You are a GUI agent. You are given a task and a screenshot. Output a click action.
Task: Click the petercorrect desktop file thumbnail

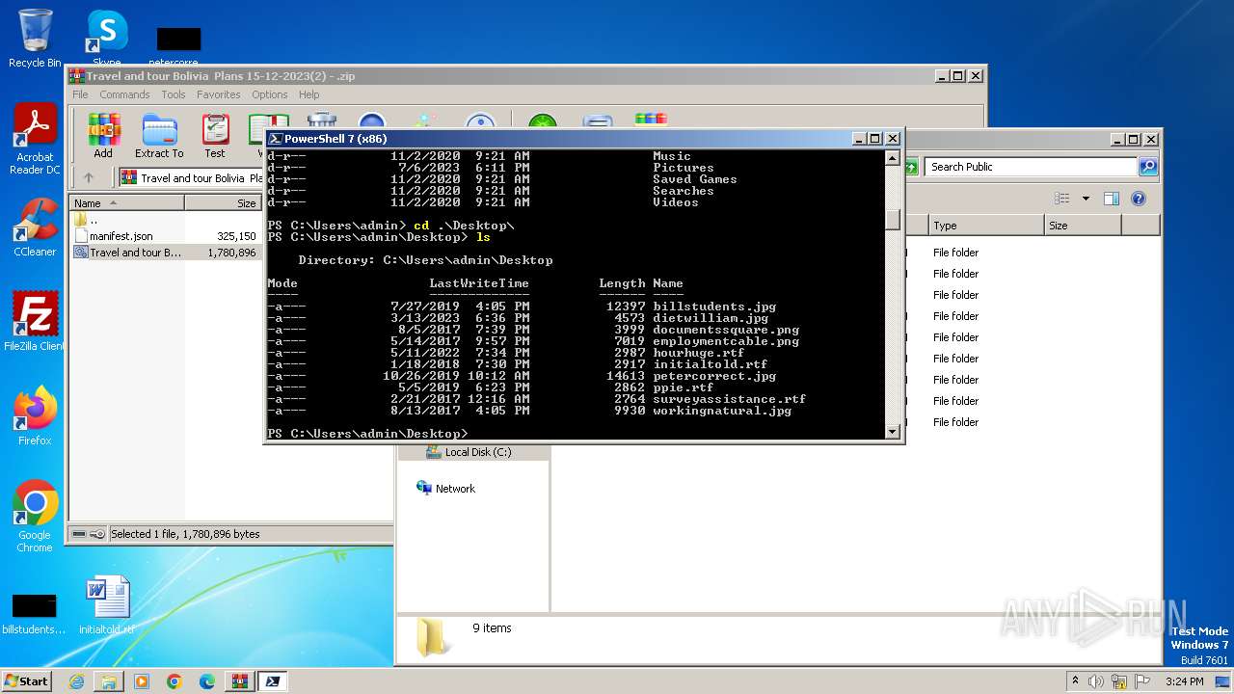click(x=178, y=39)
